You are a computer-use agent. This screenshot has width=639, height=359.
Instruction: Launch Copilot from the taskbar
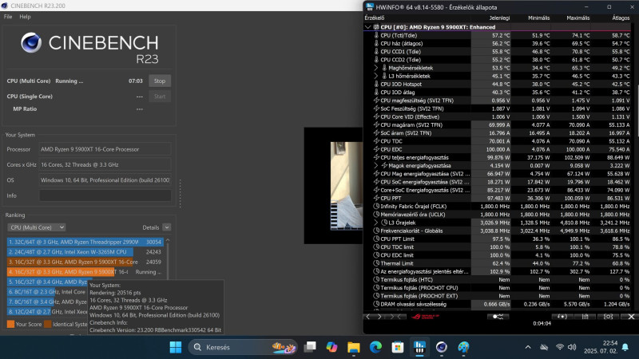pyautogui.click(x=331, y=347)
